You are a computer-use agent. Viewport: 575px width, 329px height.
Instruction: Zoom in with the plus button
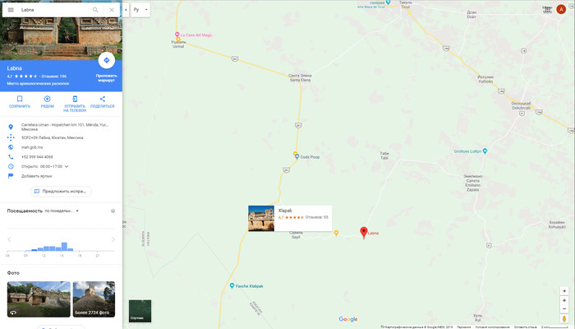click(564, 300)
